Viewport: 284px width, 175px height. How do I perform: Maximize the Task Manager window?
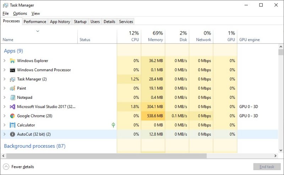tap(261, 5)
